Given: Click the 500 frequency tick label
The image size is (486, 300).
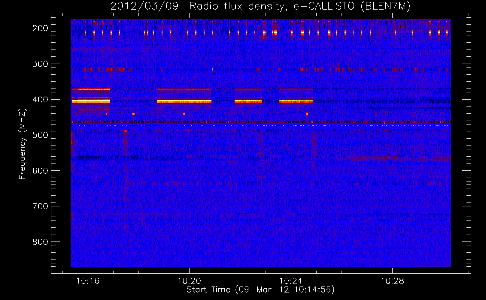Looking at the screenshot, I should pos(40,135).
